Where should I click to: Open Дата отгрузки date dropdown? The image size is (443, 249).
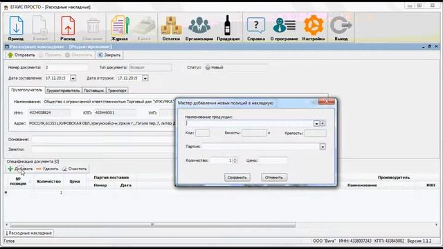[x=145, y=78]
